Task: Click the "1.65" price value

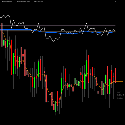Action: click(119, 92)
